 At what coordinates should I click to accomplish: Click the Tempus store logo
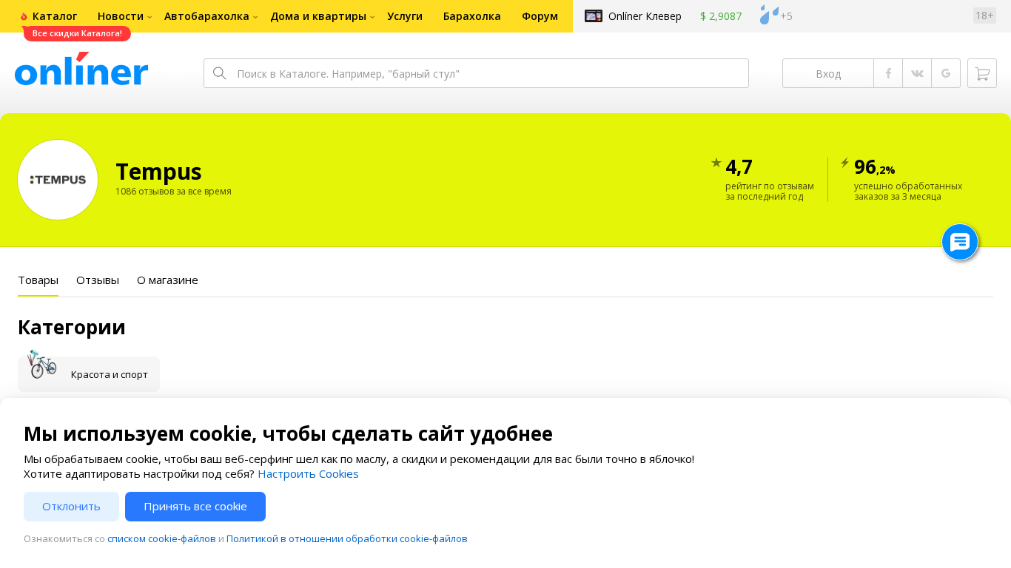pyautogui.click(x=58, y=180)
